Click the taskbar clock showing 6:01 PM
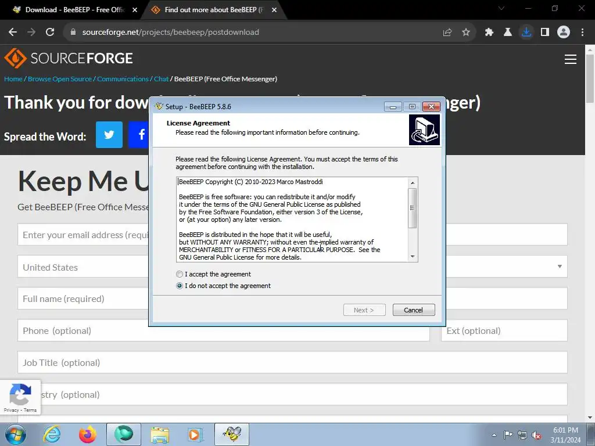This screenshot has width=595, height=446. (565, 435)
